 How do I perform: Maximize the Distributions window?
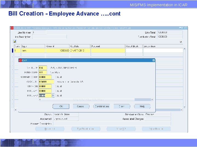[183, 28]
